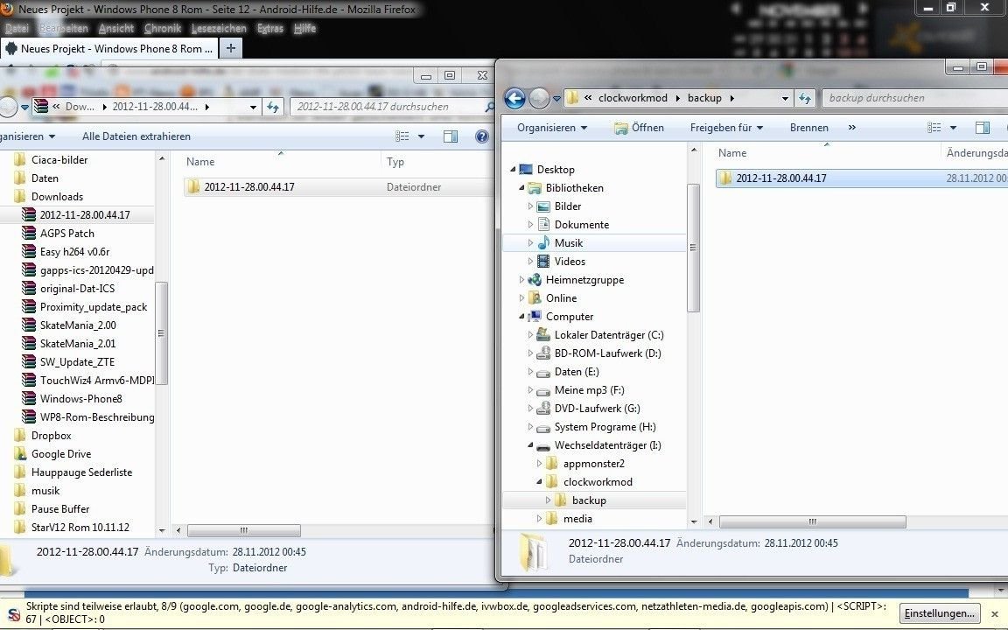Open Google Drive folder in the tree
Viewport: 1008px width, 630px height.
(x=61, y=454)
